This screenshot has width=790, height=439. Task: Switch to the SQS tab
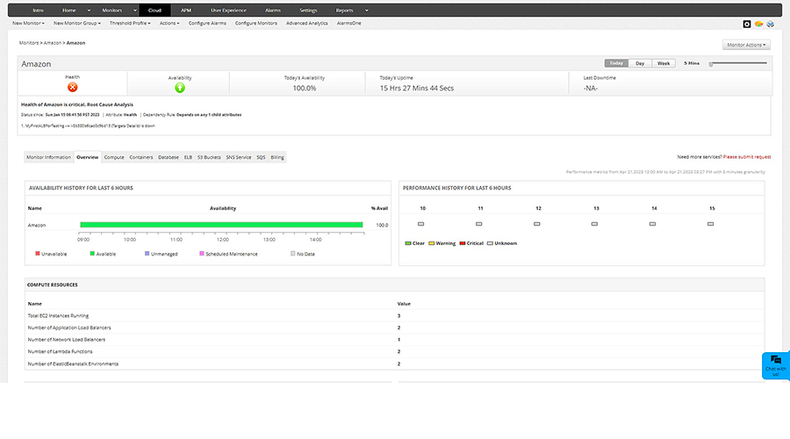tap(261, 157)
